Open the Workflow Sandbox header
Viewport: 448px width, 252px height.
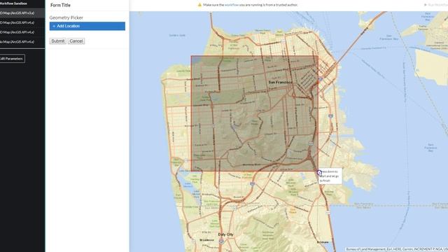(x=14, y=3)
